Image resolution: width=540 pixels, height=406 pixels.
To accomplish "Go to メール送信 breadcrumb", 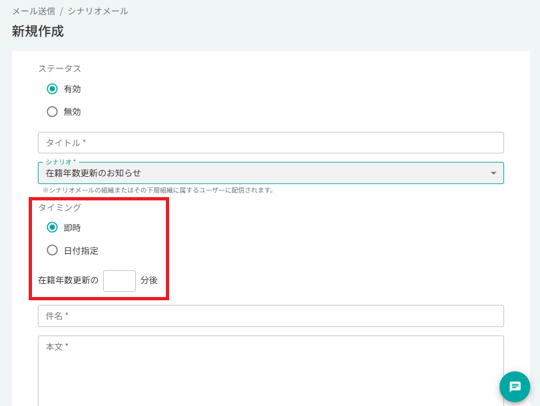I will point(34,11).
